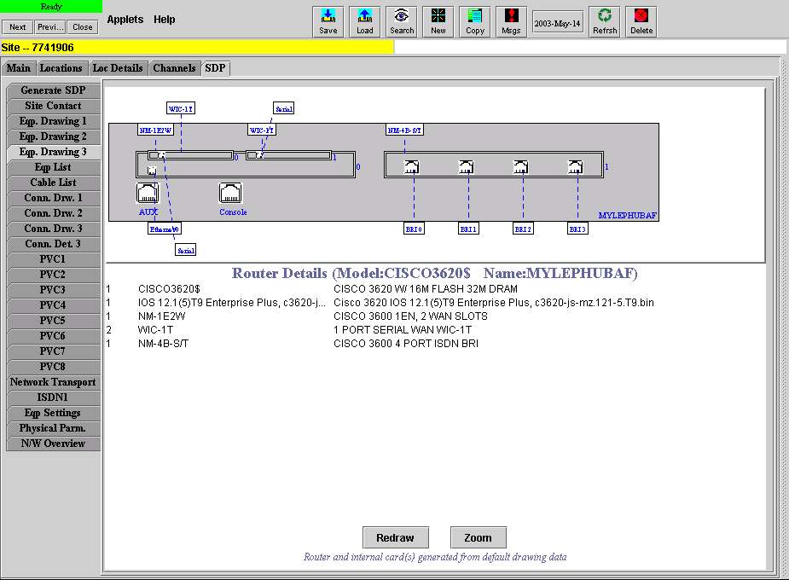Click the Ethernet0 label box
The image size is (789, 580).
coord(165,229)
